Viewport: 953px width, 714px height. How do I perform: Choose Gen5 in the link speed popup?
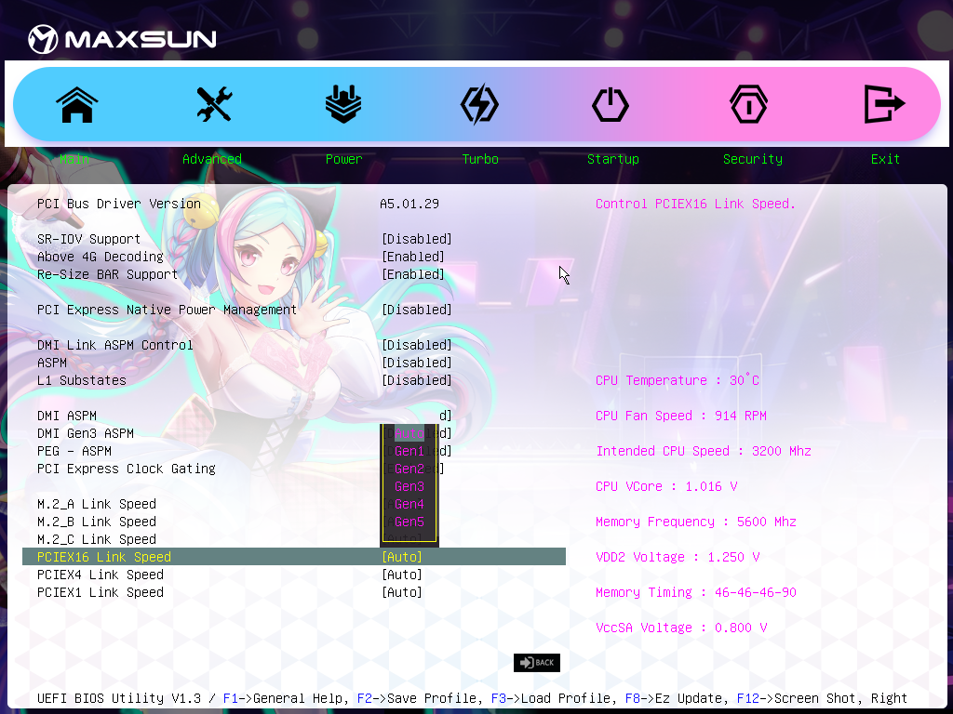click(x=409, y=522)
